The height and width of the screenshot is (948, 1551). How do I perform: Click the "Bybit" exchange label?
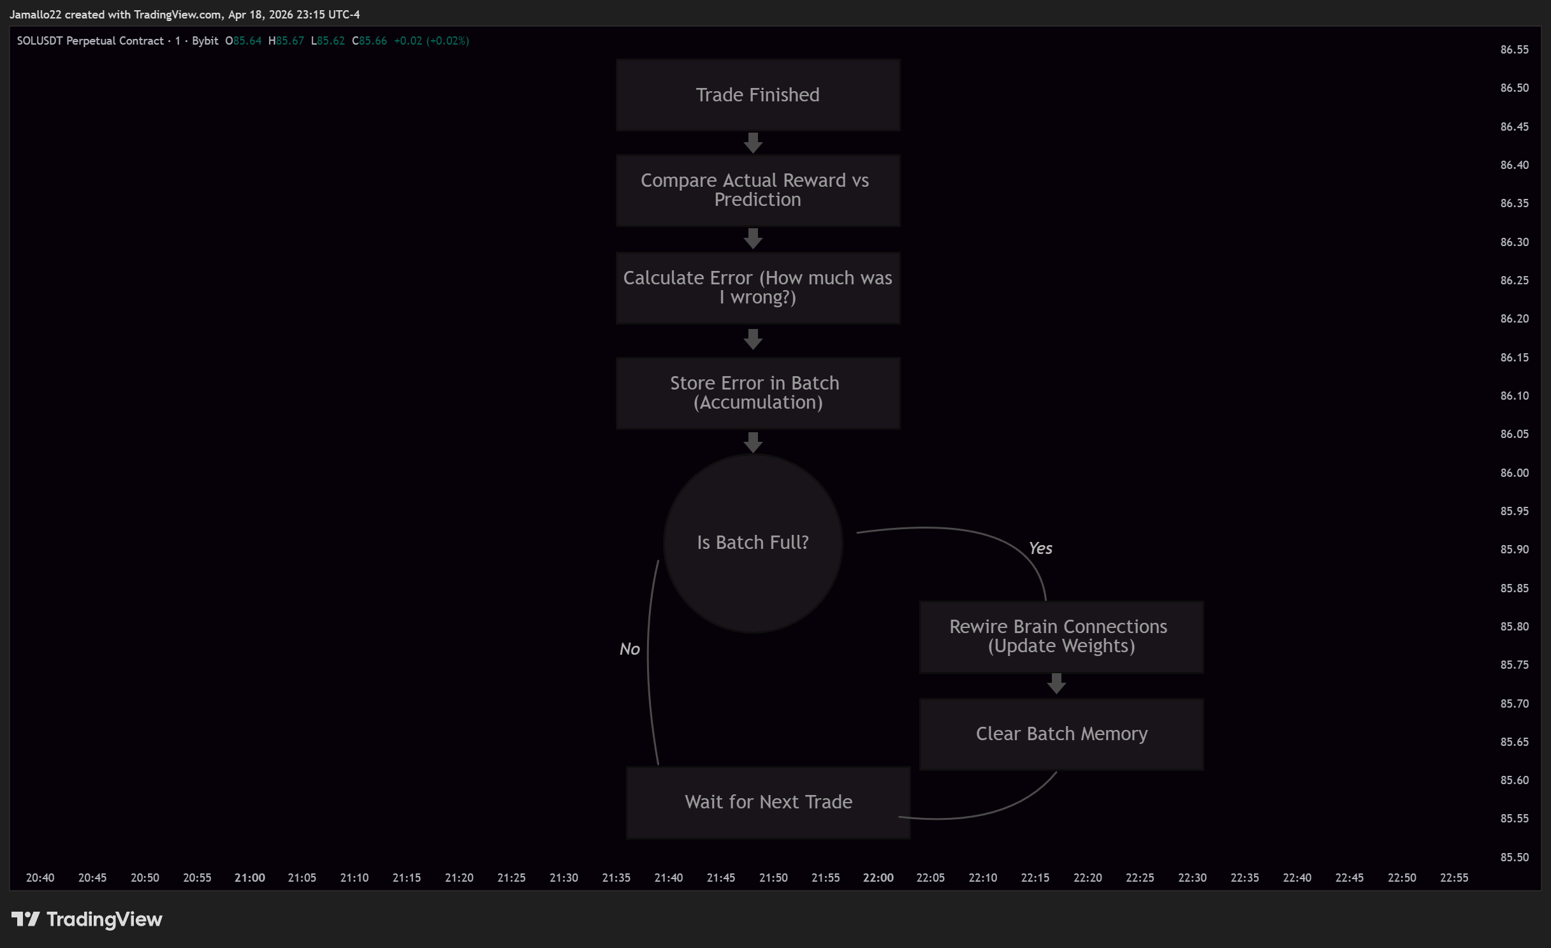[x=205, y=41]
